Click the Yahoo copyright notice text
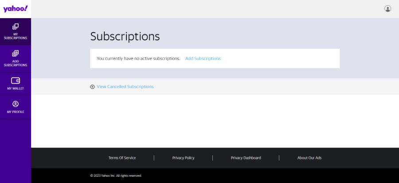Image resolution: width=399 pixels, height=183 pixels. [x=116, y=175]
